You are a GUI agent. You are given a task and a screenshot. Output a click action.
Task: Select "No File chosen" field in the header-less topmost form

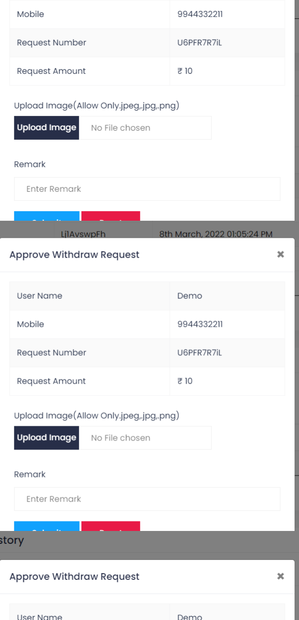(x=145, y=128)
